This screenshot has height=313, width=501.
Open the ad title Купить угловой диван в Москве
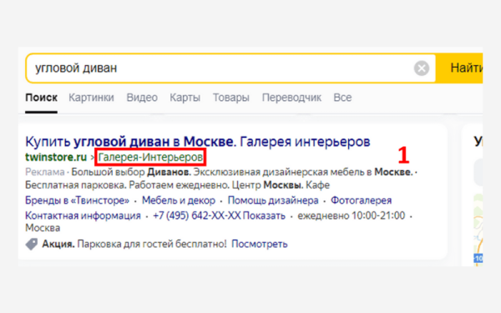pos(197,142)
